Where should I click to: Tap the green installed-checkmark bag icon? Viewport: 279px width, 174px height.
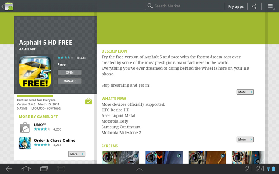coord(88,101)
